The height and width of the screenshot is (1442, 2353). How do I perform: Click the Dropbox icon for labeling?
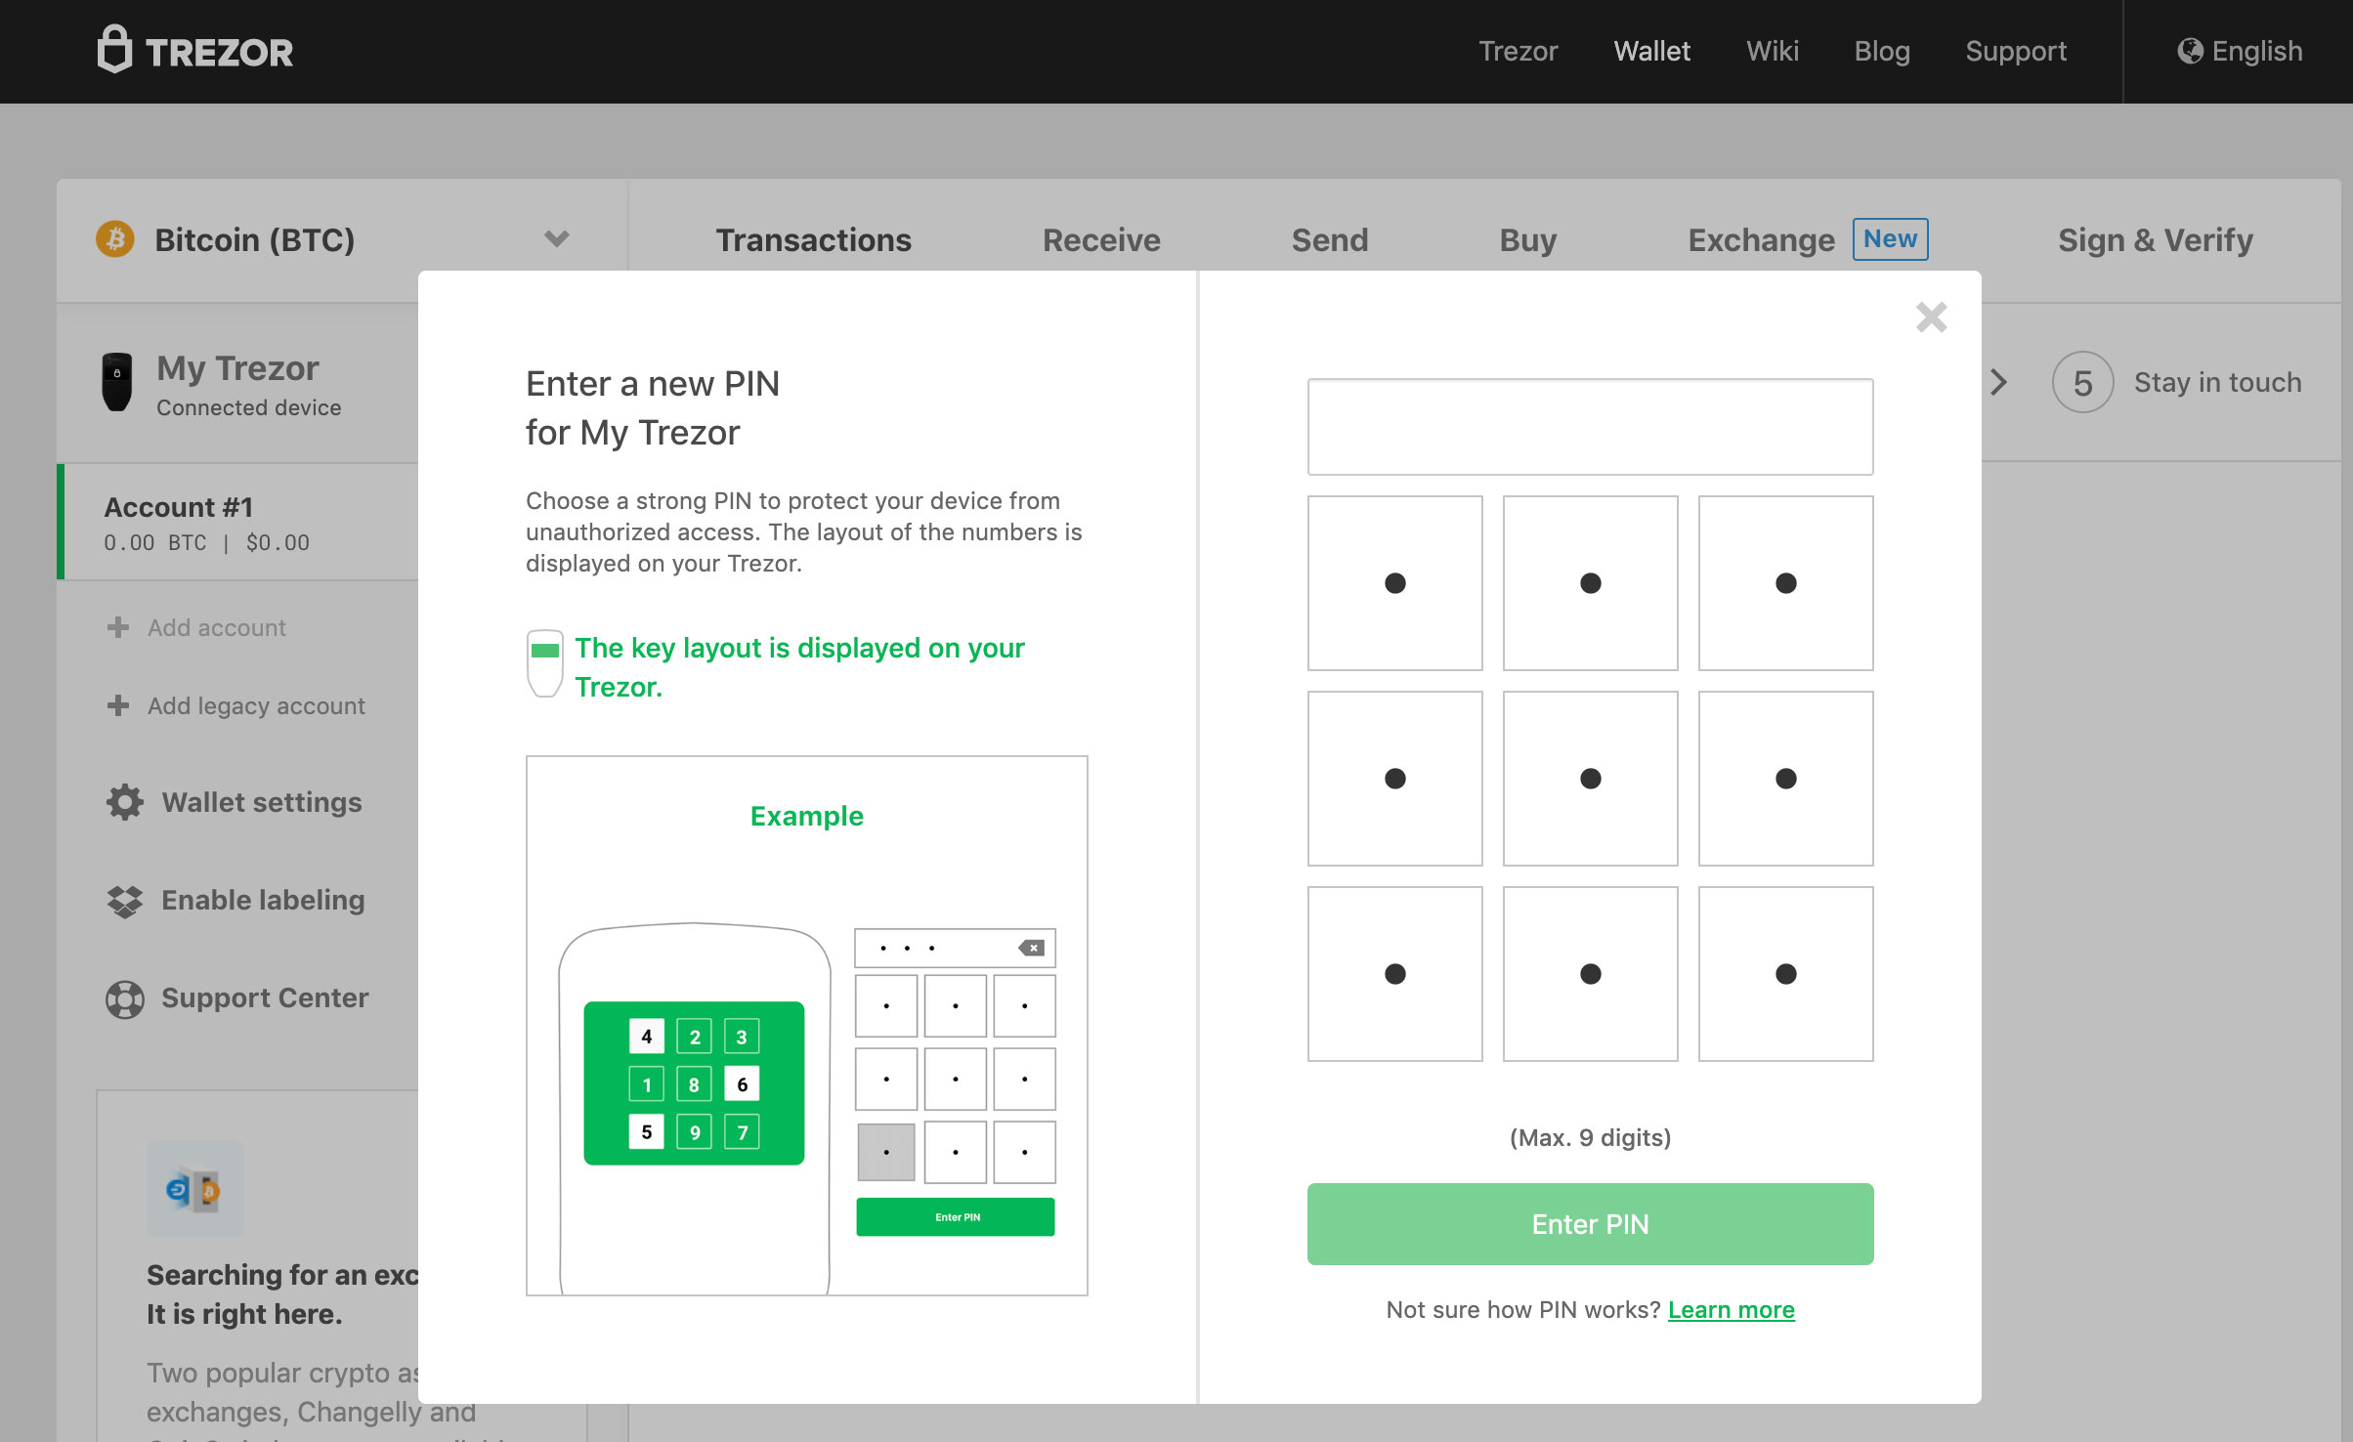(125, 901)
